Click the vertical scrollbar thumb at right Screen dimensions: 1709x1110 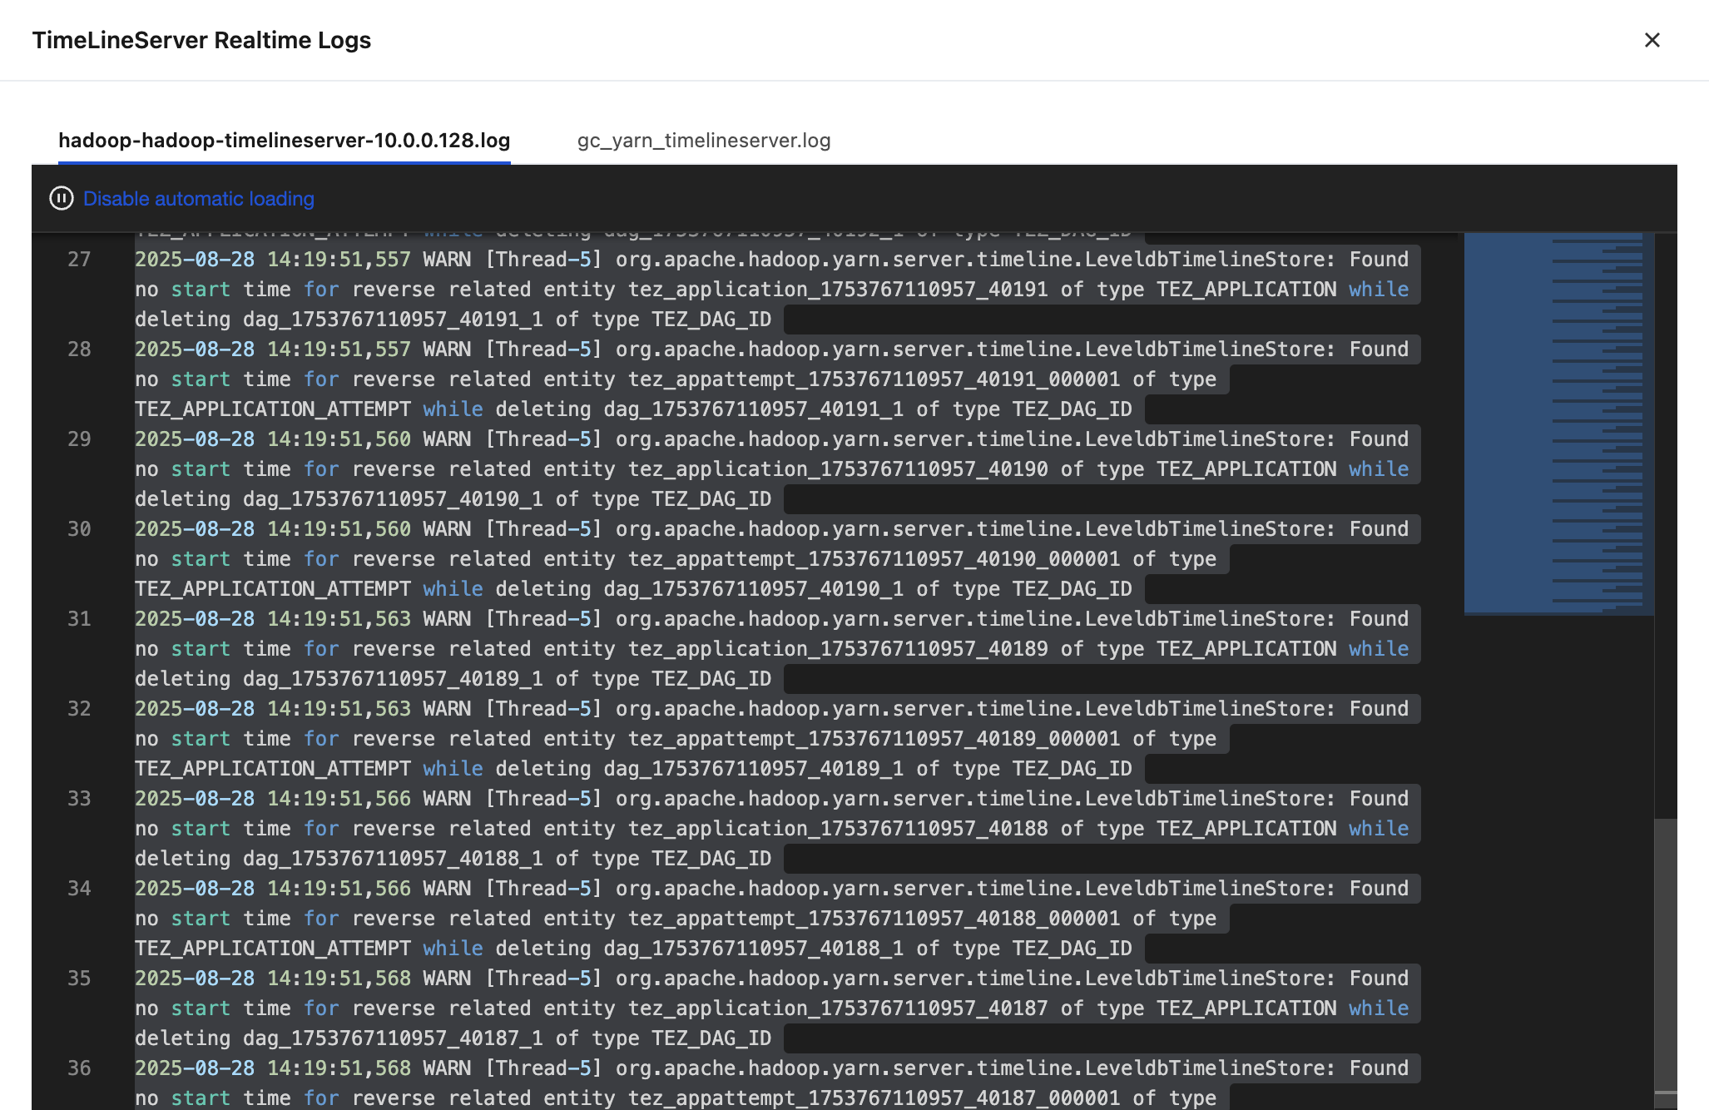tap(1665, 954)
